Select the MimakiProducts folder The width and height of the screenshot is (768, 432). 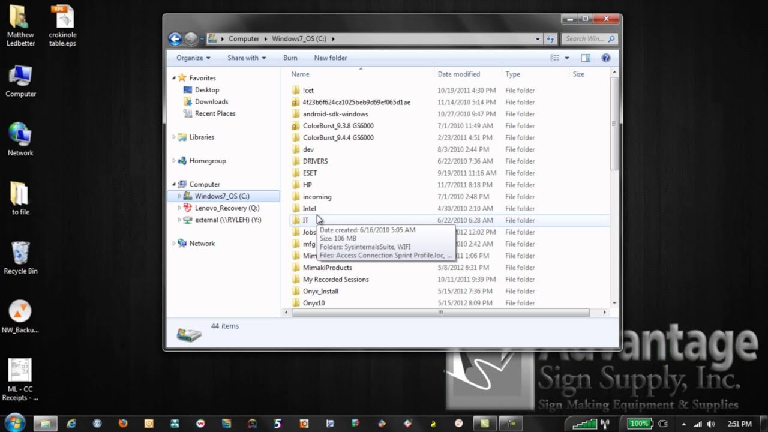coord(327,268)
